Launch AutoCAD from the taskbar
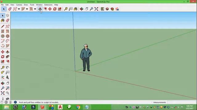Screen dimensions: 197x110 (60, 107)
